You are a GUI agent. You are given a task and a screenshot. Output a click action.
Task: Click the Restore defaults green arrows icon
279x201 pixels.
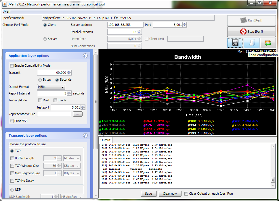268,43
